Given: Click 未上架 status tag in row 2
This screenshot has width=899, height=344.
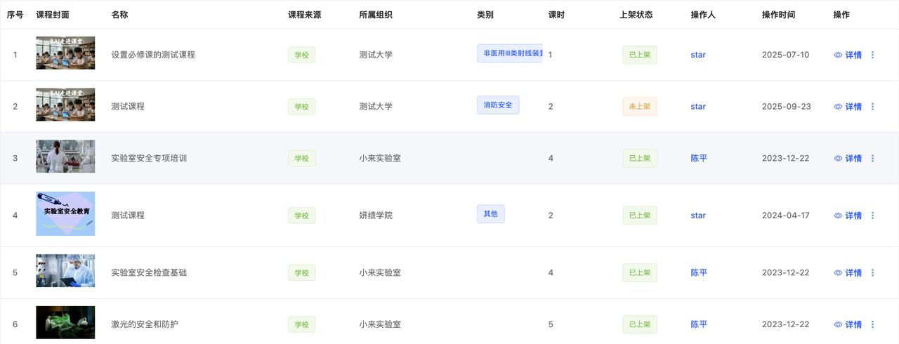Looking at the screenshot, I should click(x=639, y=107).
